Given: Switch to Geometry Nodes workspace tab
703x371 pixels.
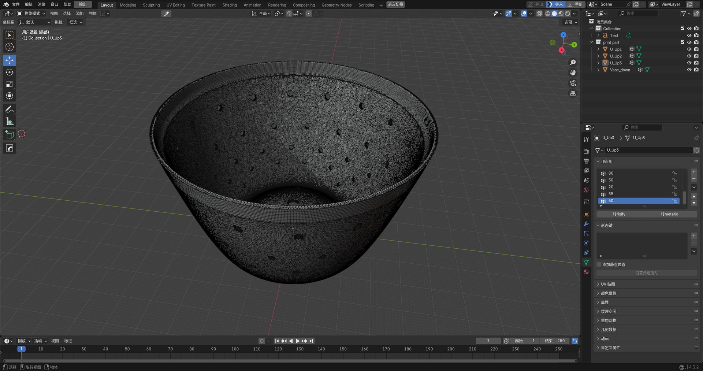Looking at the screenshot, I should [x=336, y=5].
